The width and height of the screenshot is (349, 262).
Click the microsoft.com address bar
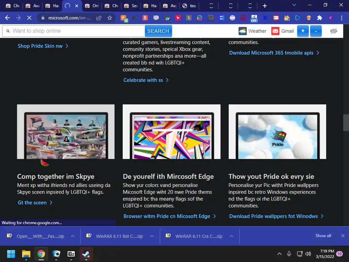[x=70, y=18]
